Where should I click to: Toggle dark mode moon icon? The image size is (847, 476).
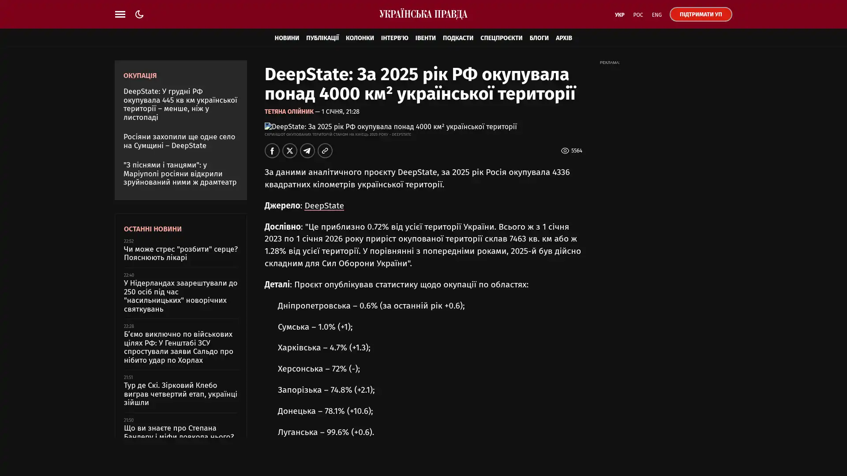pos(139,14)
